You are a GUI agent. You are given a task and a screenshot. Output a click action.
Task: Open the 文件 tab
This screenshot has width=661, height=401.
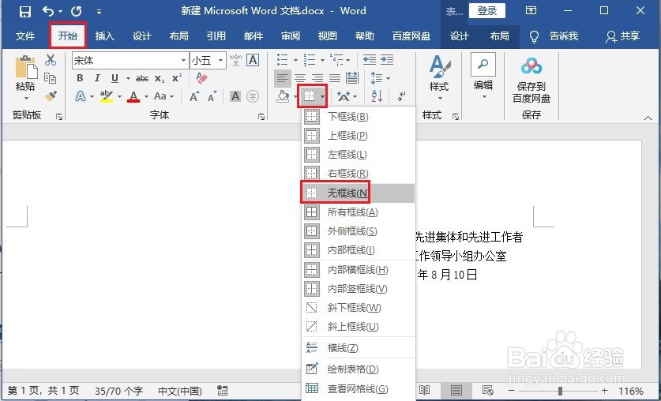tap(25, 36)
